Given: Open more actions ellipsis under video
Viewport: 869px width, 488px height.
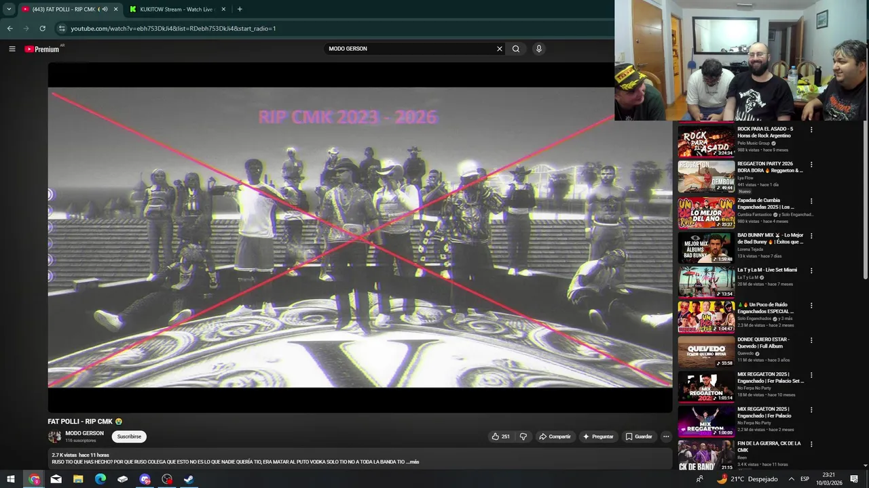Looking at the screenshot, I should (666, 436).
